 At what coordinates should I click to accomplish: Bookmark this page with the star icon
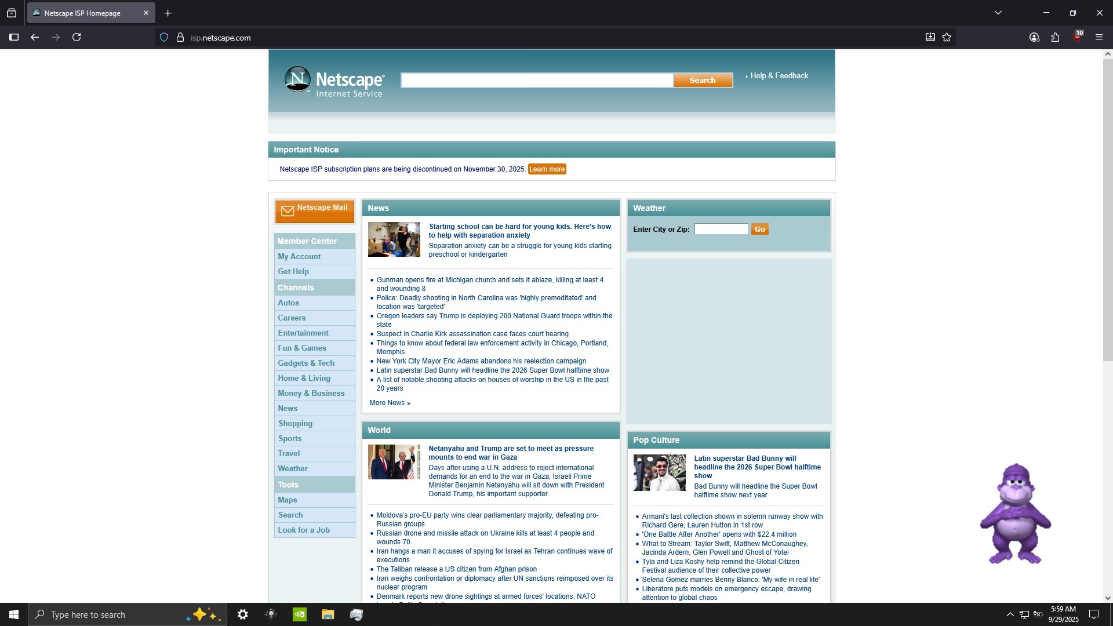pyautogui.click(x=947, y=38)
